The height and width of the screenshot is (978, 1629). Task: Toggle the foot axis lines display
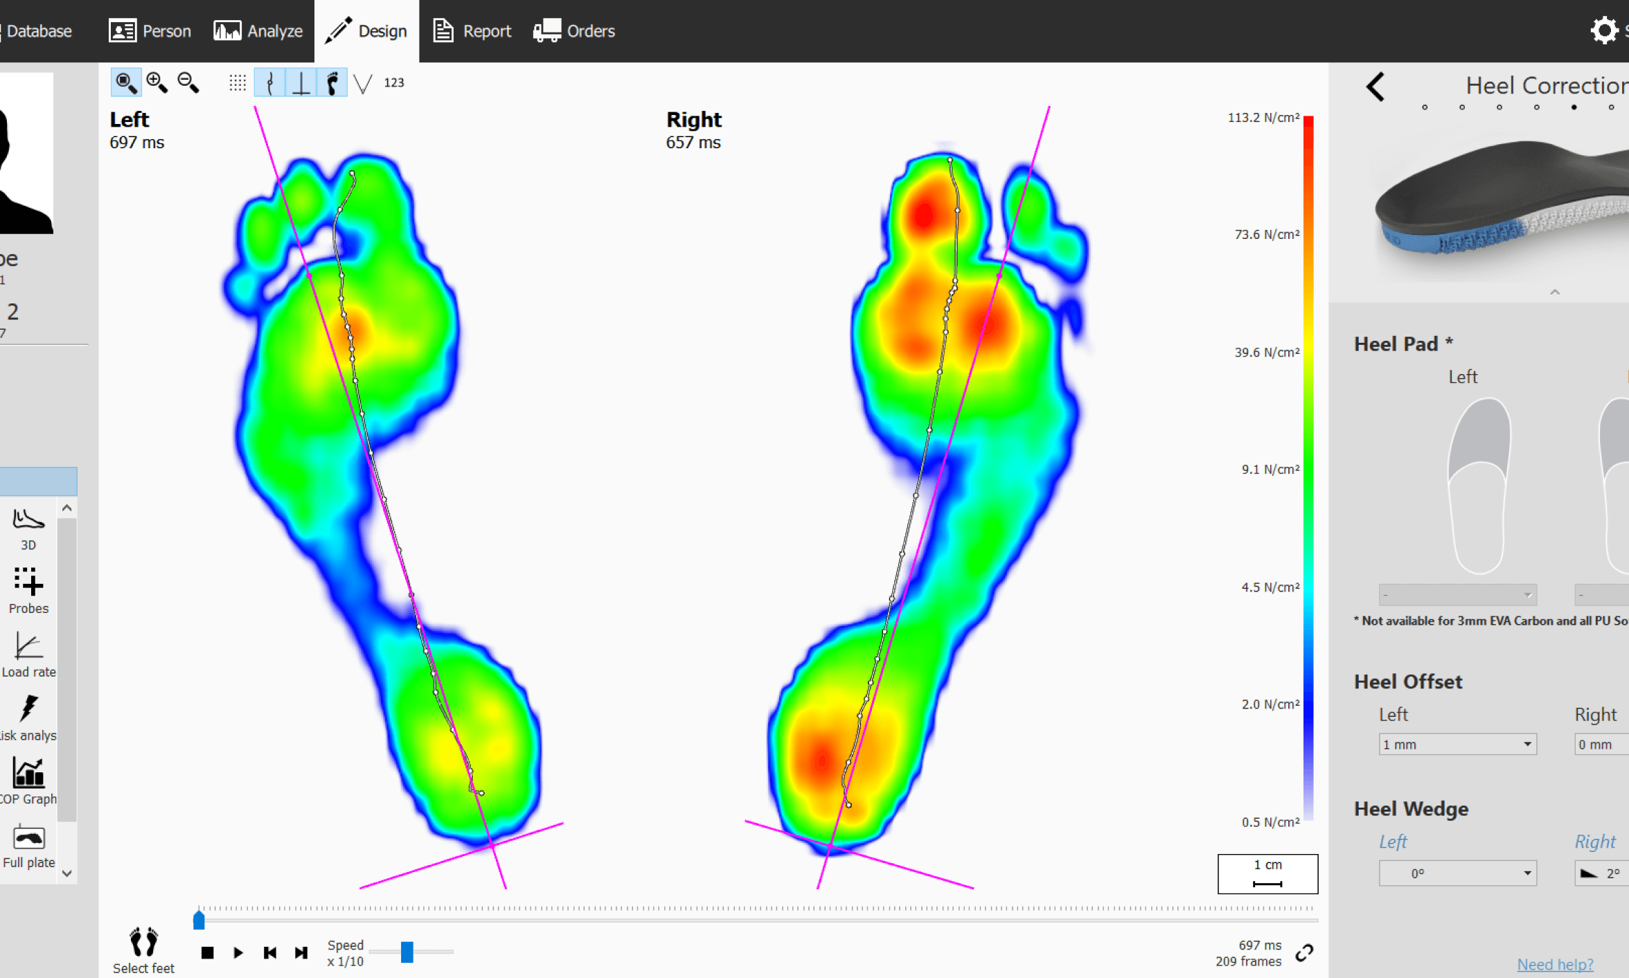point(301,83)
